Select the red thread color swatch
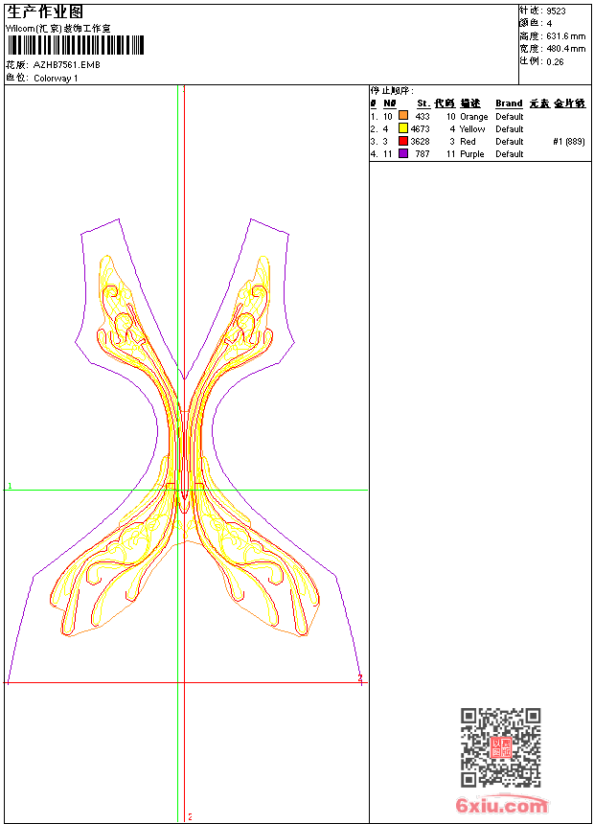The image size is (594, 824). (x=403, y=141)
